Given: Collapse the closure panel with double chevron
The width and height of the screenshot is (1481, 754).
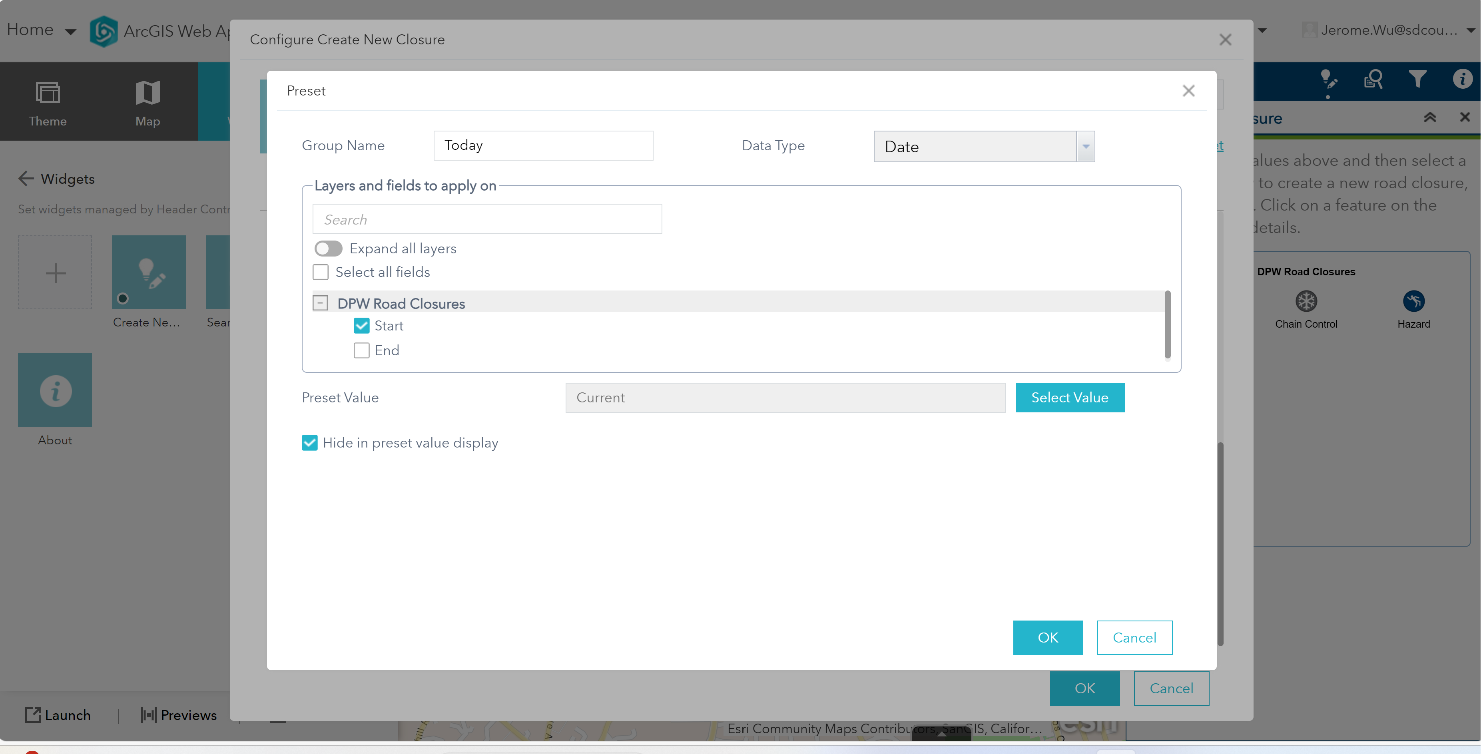Looking at the screenshot, I should [1430, 117].
